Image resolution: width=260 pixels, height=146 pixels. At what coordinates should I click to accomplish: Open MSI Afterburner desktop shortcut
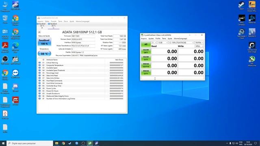(252, 61)
